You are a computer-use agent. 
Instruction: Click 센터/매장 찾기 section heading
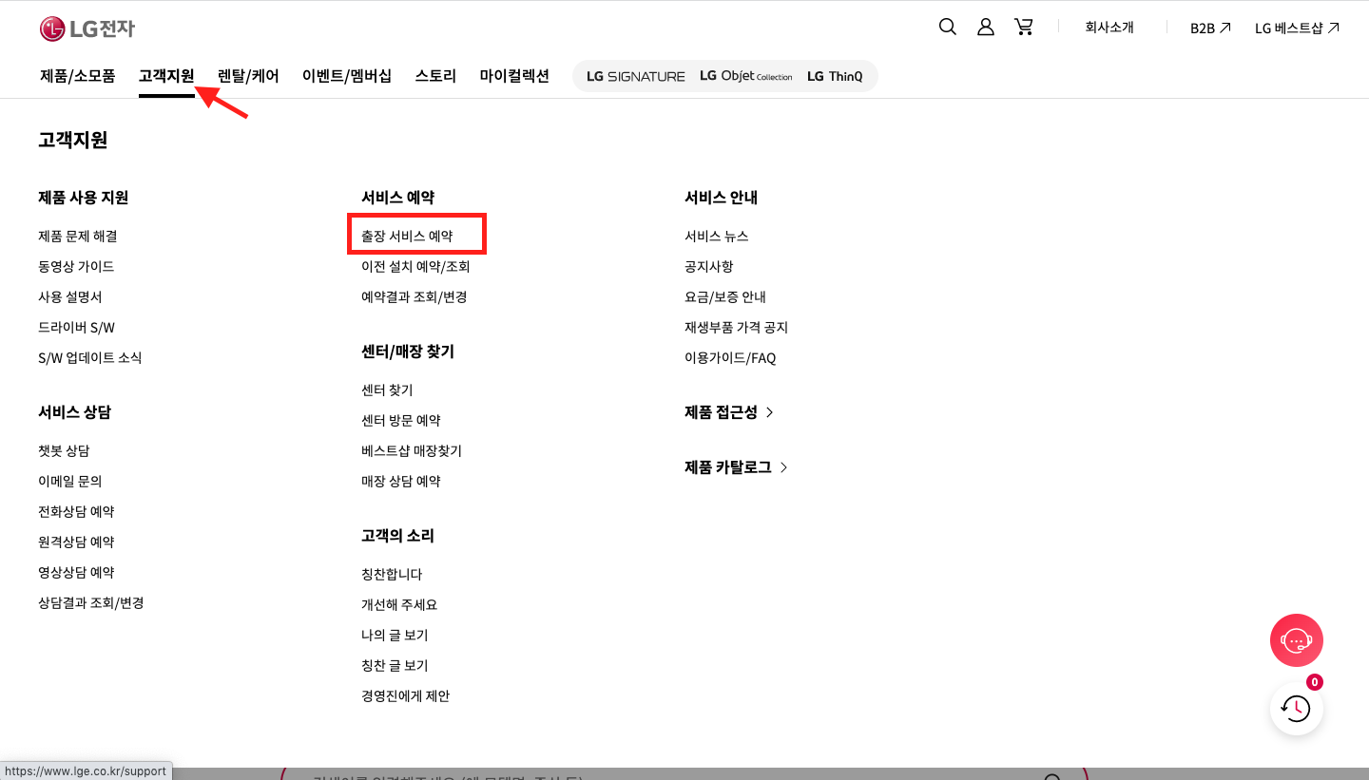tap(408, 352)
